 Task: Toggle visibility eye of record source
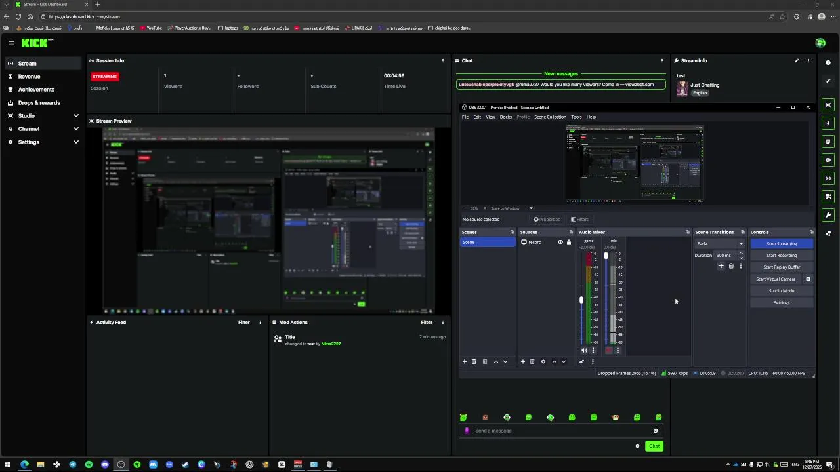560,243
